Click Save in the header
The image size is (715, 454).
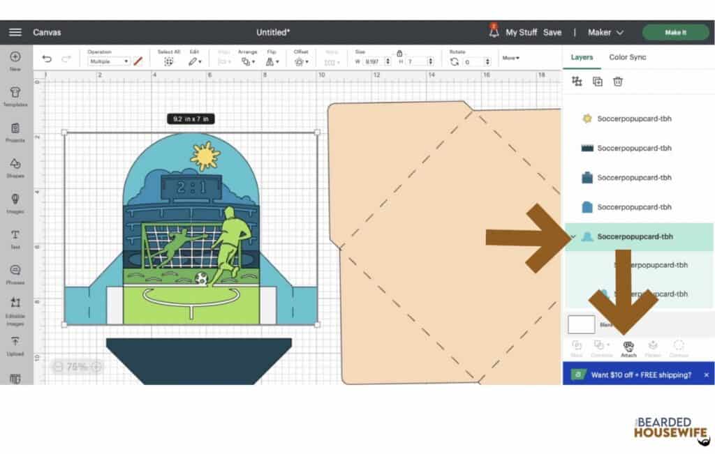point(552,32)
